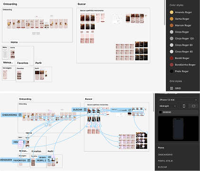
Task: Select the ONBOARDING flow in Flows list
Action: pyautogui.click(x=165, y=155)
